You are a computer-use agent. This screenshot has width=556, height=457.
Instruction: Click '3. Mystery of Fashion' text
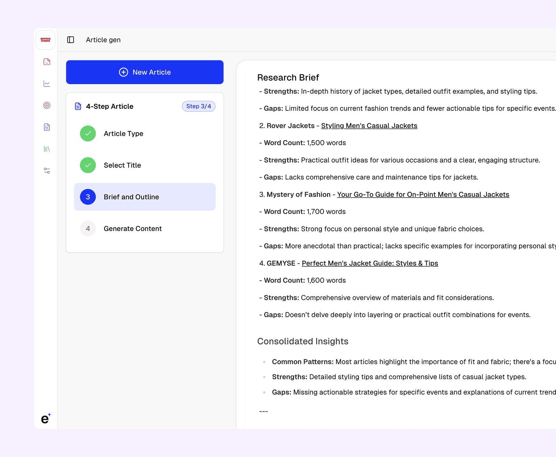click(295, 195)
